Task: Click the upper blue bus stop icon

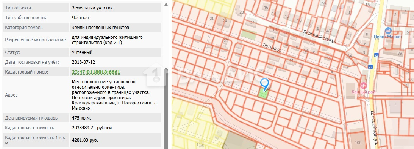Action: click(376, 55)
